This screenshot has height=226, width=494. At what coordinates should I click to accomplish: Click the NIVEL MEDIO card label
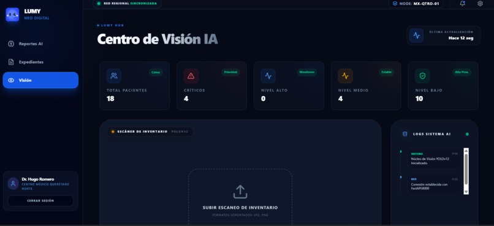[353, 90]
